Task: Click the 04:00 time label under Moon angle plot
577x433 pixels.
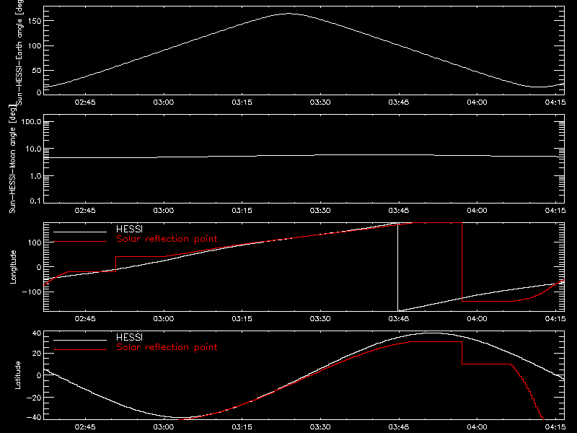Action: [477, 211]
